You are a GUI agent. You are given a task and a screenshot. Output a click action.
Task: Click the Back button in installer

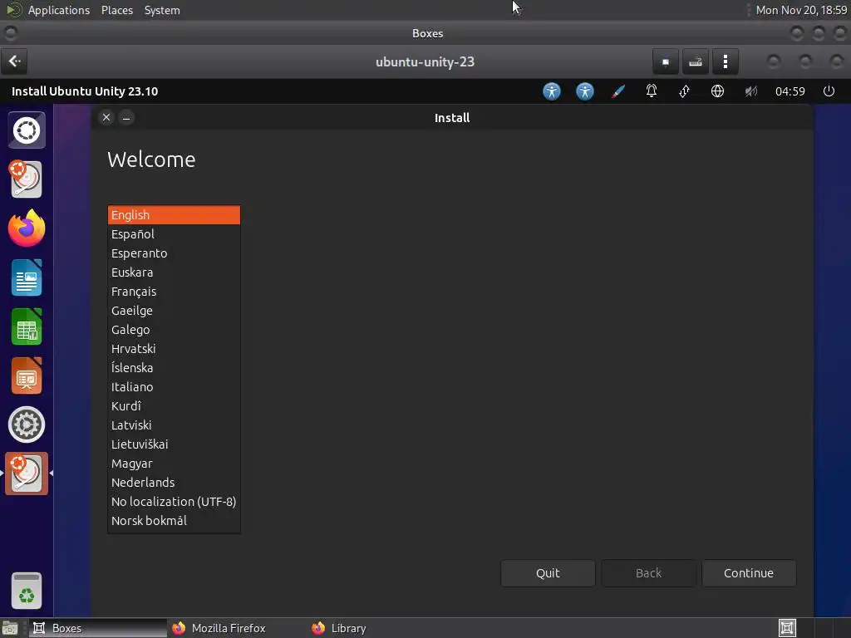click(648, 573)
